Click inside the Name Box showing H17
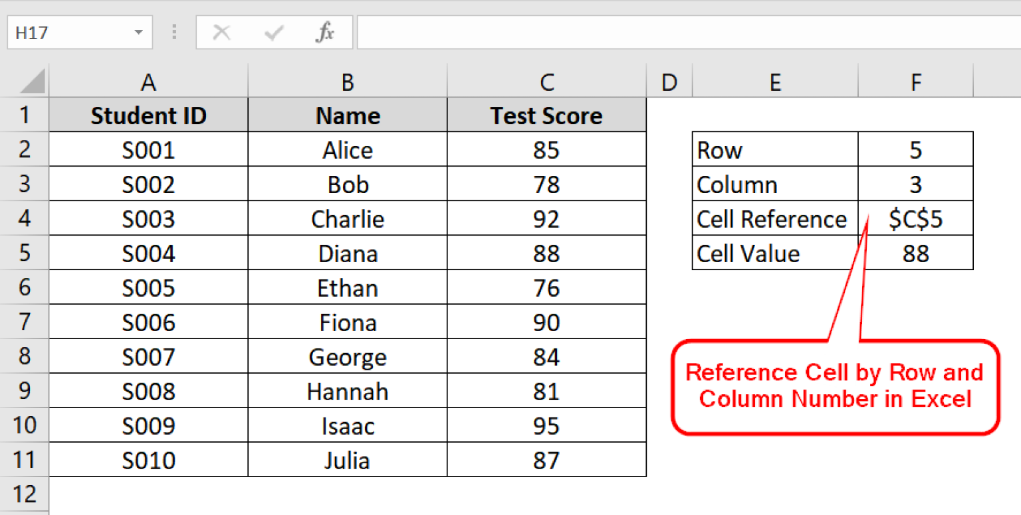 (x=66, y=33)
